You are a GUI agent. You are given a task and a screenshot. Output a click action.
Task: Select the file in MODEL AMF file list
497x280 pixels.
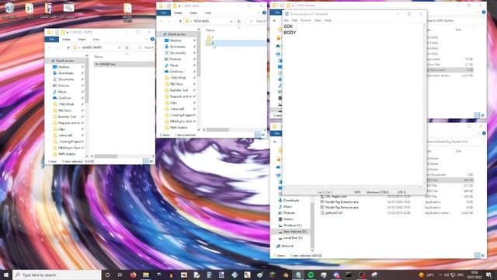123,64
